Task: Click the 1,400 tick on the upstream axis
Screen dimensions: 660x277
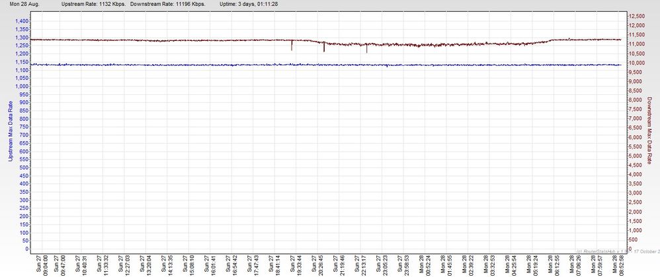Action: click(x=22, y=21)
